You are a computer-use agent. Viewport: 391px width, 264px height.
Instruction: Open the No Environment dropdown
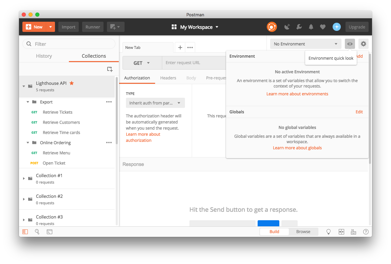tap(305, 44)
